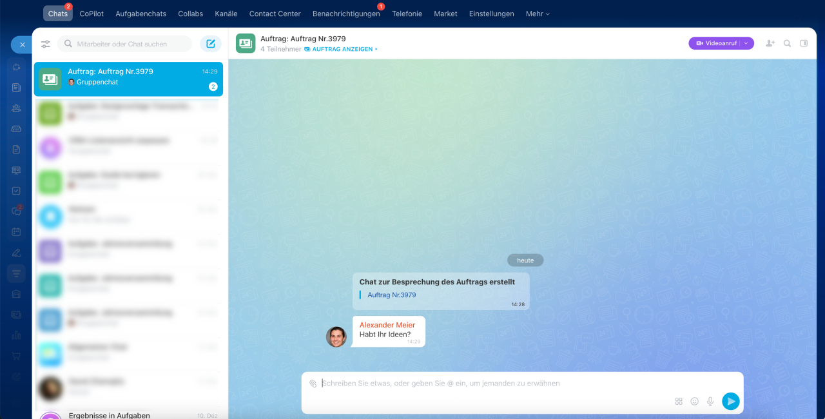Open the Collabs tab
This screenshot has width=825, height=419.
pyautogui.click(x=190, y=14)
